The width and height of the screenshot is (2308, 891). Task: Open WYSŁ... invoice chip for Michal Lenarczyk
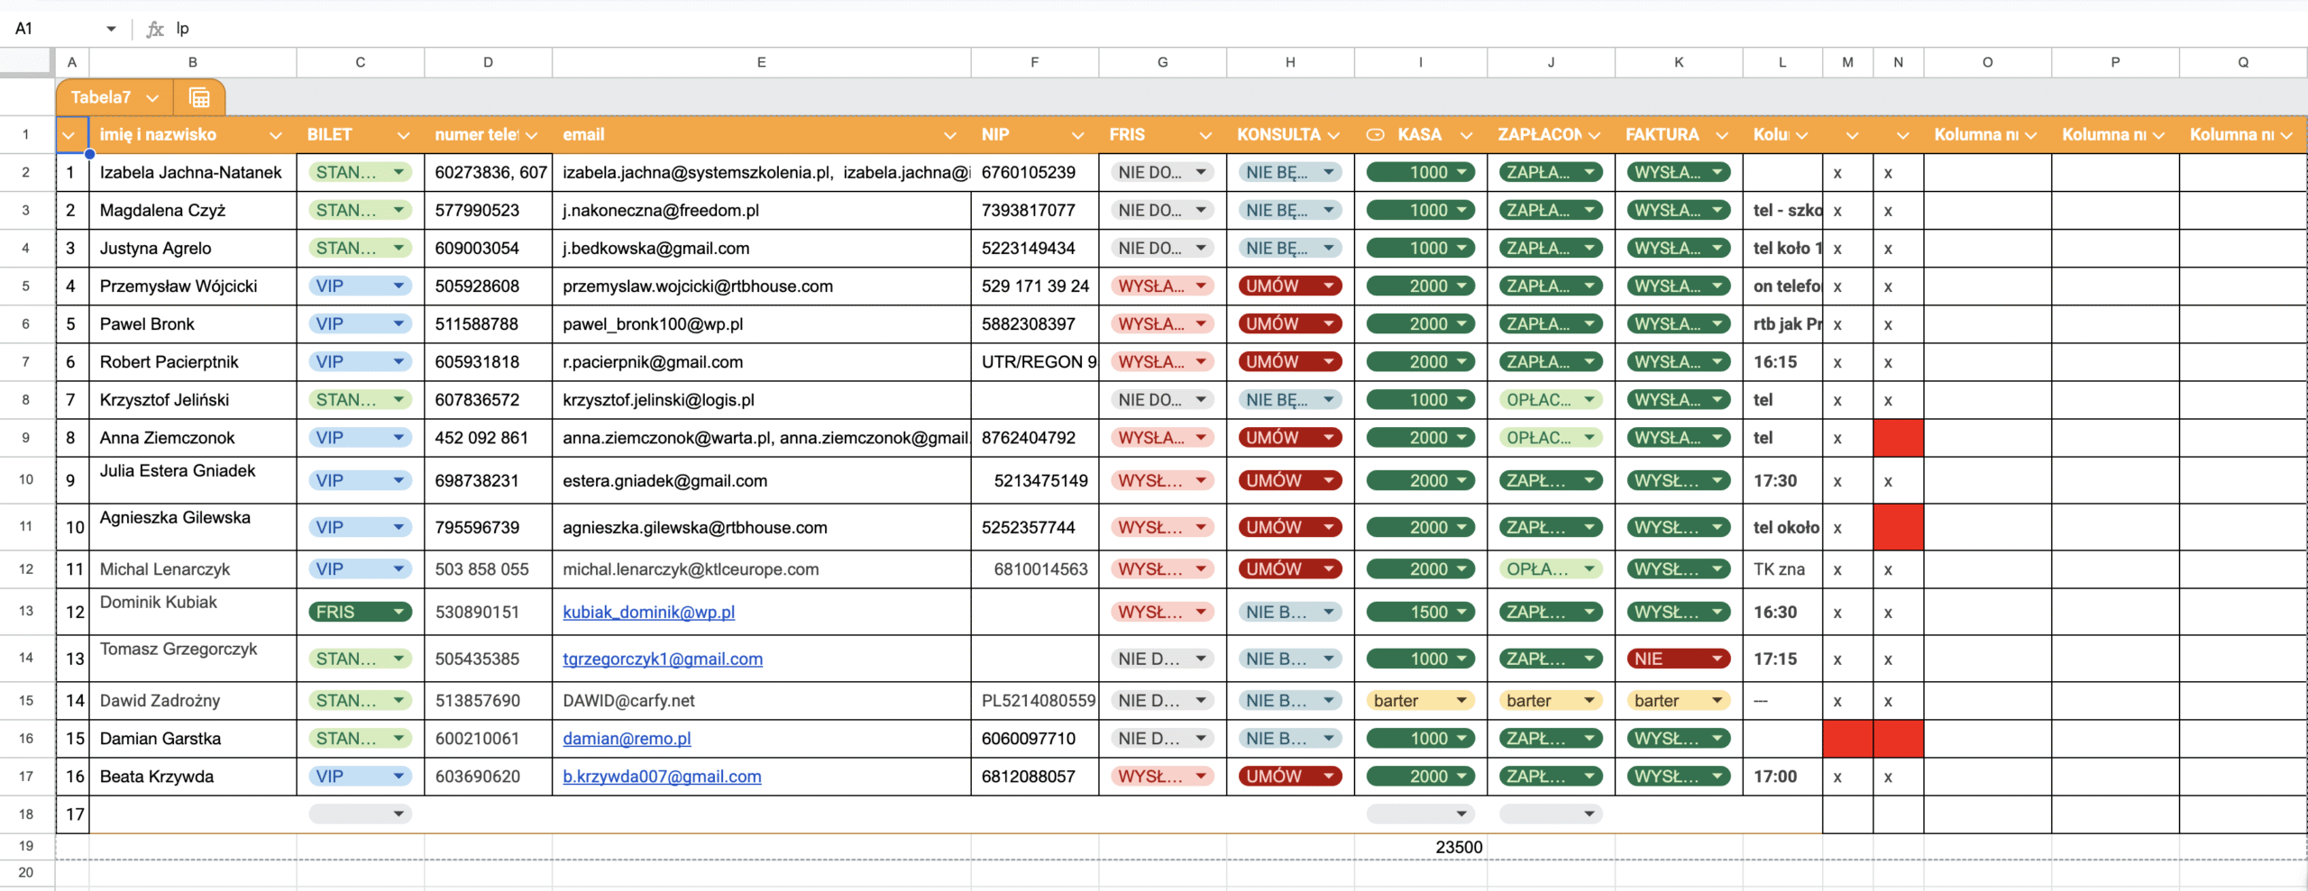(1679, 568)
